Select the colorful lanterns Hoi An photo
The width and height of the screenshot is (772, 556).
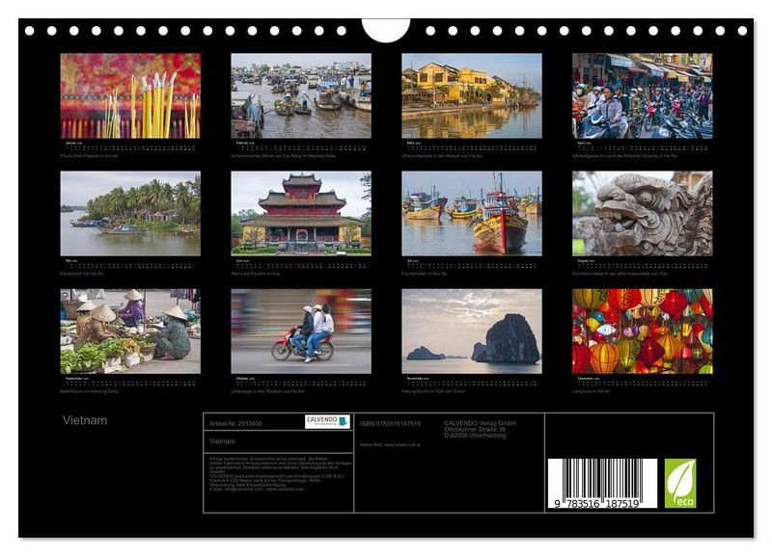643,331
